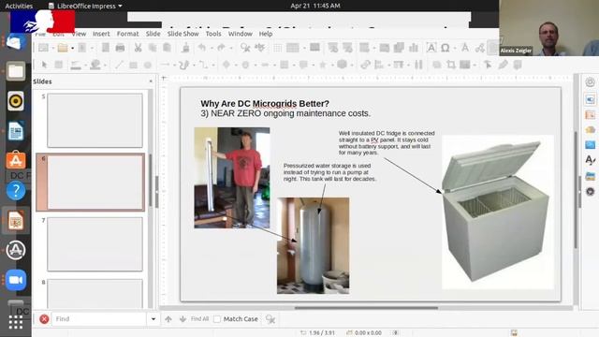Click the Paste clipboard icon
599x337 pixels.
tap(167, 48)
